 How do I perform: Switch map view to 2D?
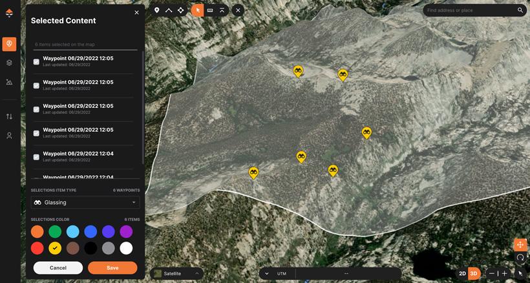tap(462, 273)
